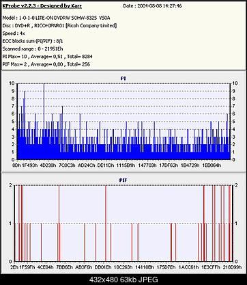This screenshot has height=285, width=247.
Task: Select PI axis label '1115B1h'
Action: (126, 165)
